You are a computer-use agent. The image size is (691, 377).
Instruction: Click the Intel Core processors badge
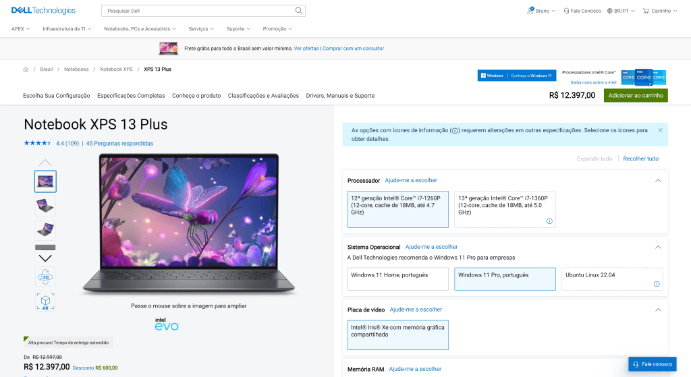(x=643, y=77)
